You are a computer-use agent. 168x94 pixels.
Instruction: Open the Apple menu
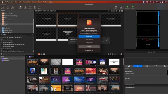tap(2, 2)
